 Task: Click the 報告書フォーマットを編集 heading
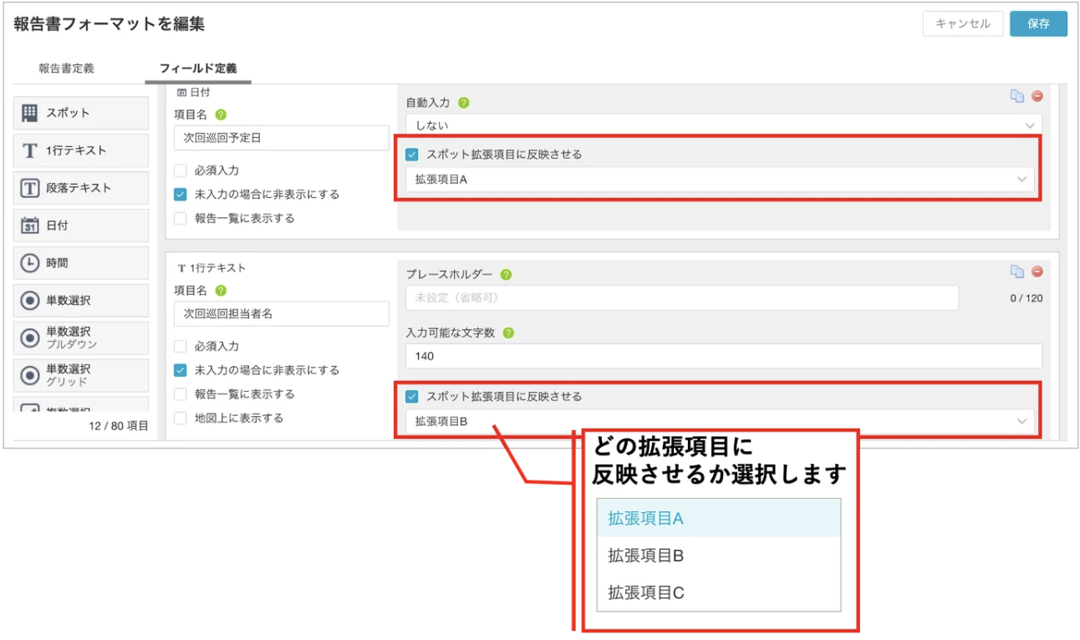pyautogui.click(x=110, y=24)
